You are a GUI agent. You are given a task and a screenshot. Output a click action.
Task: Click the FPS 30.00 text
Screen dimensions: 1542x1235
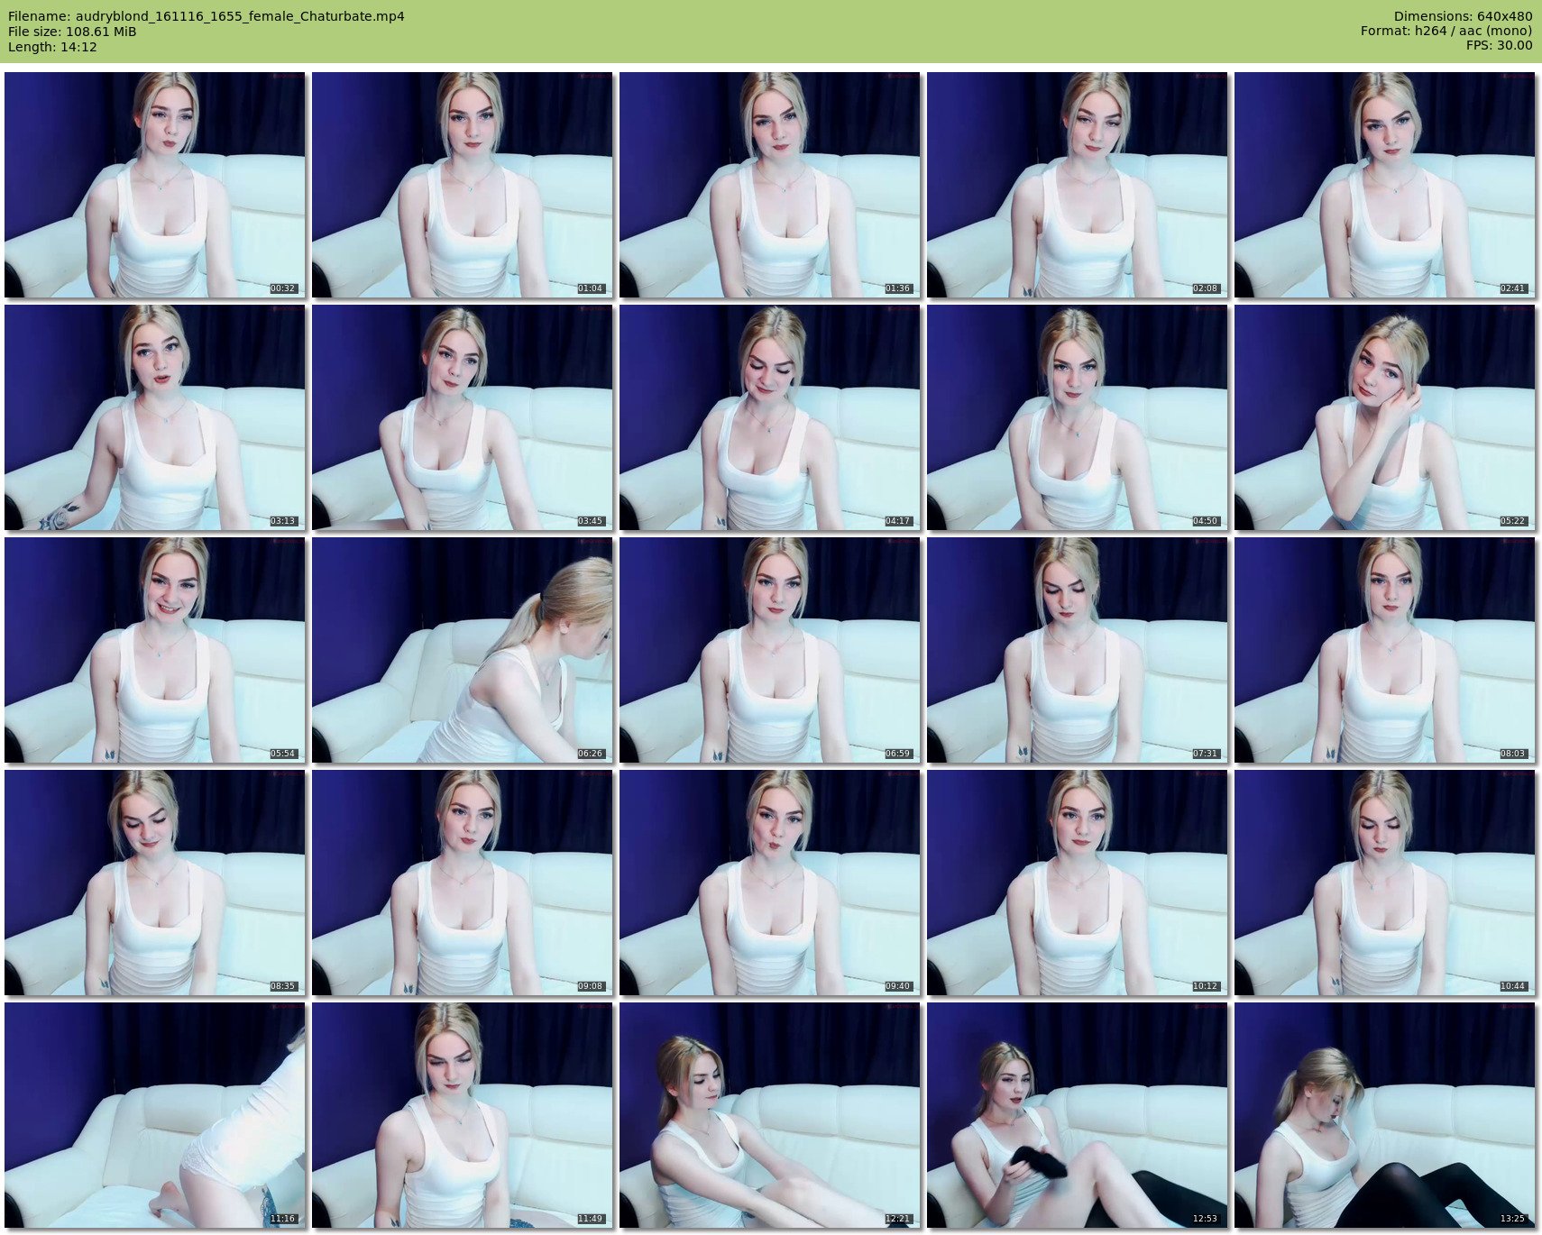(x=1499, y=45)
